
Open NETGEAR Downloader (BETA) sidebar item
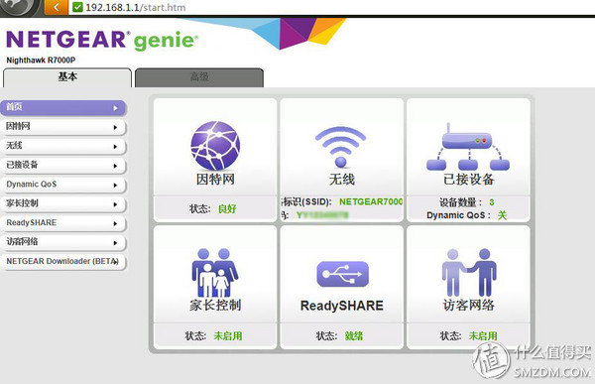63,262
